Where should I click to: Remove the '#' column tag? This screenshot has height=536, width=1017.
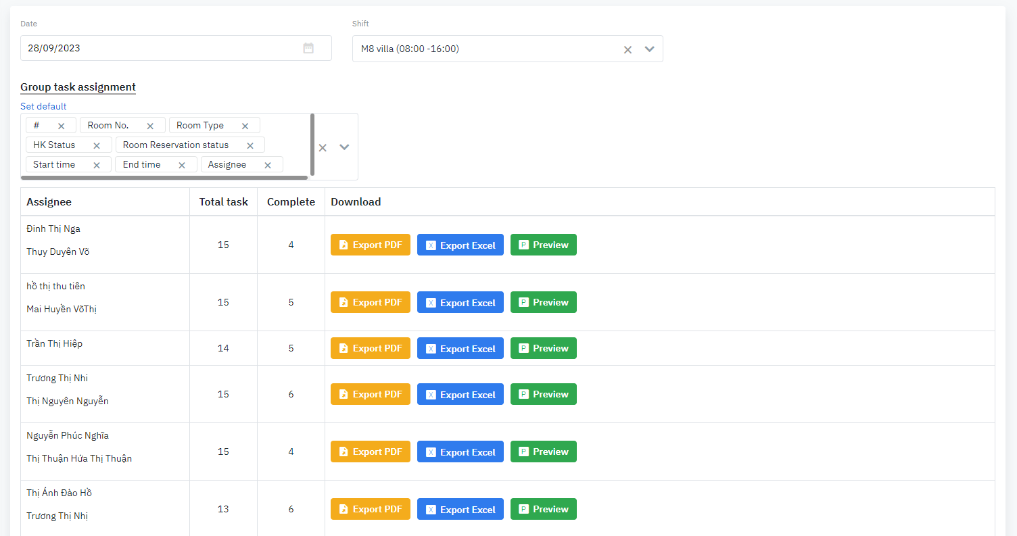62,126
